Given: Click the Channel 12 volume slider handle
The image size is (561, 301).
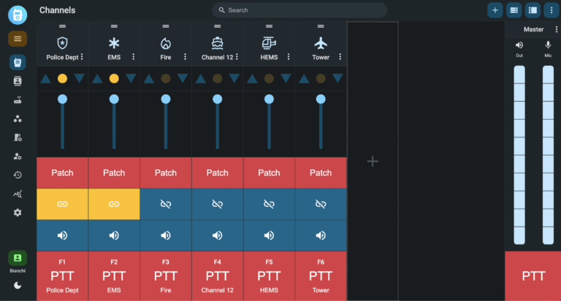Looking at the screenshot, I should coord(217,99).
